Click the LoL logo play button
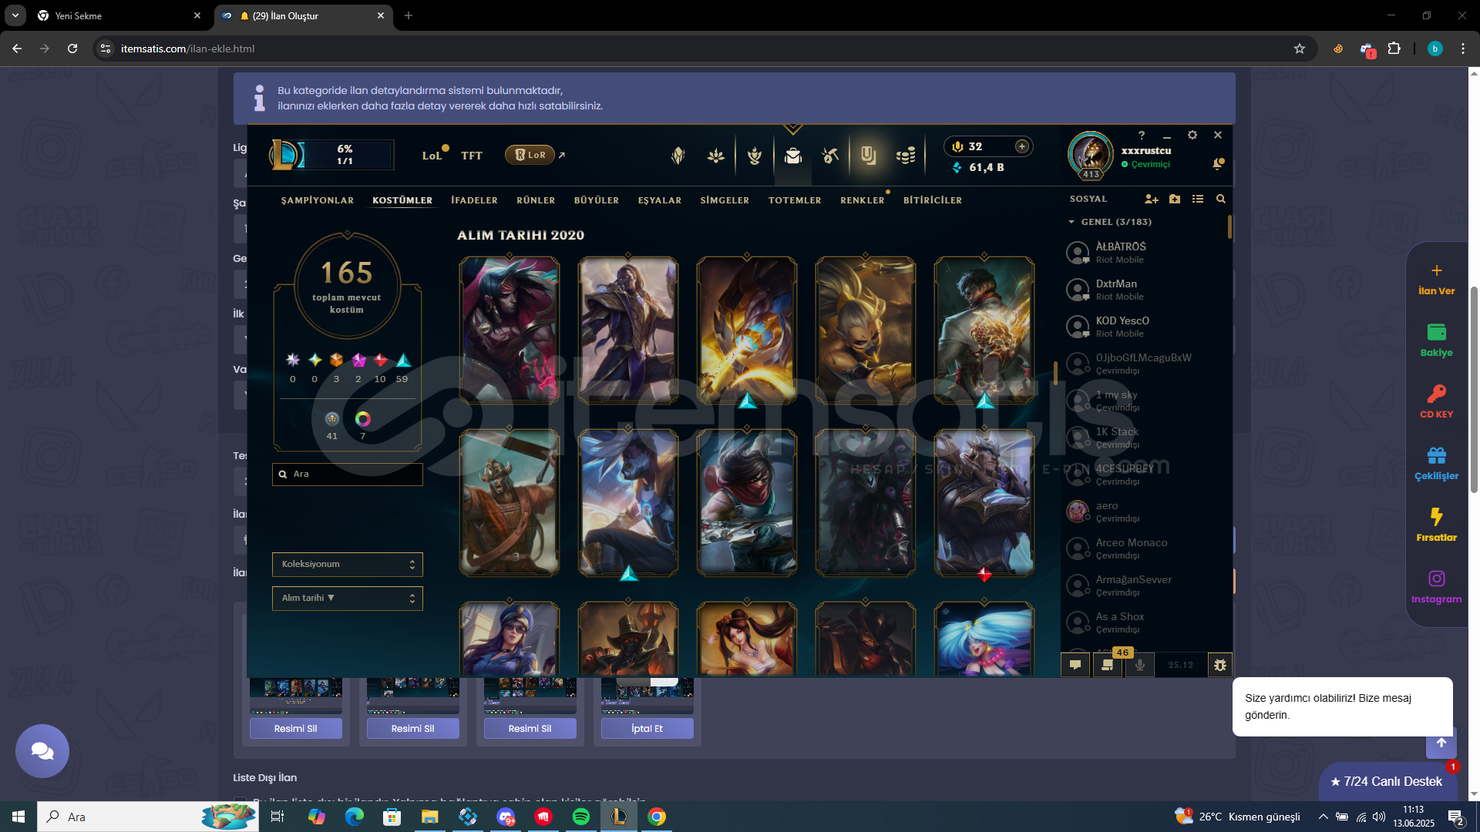 click(286, 155)
